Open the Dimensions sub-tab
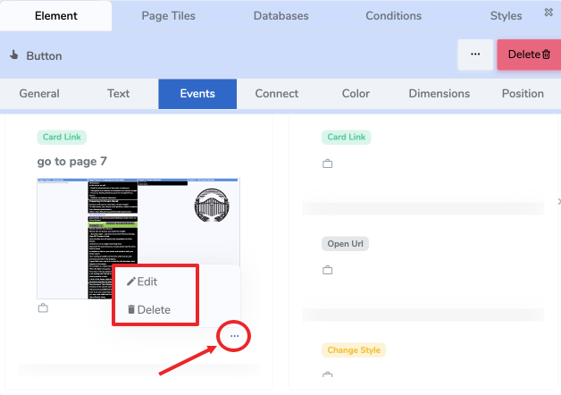Image resolution: width=561 pixels, height=395 pixels. pyautogui.click(x=439, y=94)
